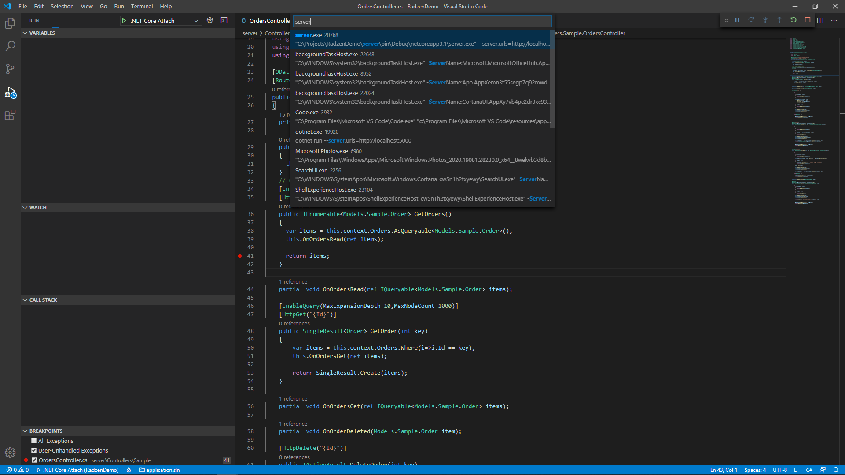The image size is (845, 475).
Task: Open the Go menu
Action: click(103, 6)
